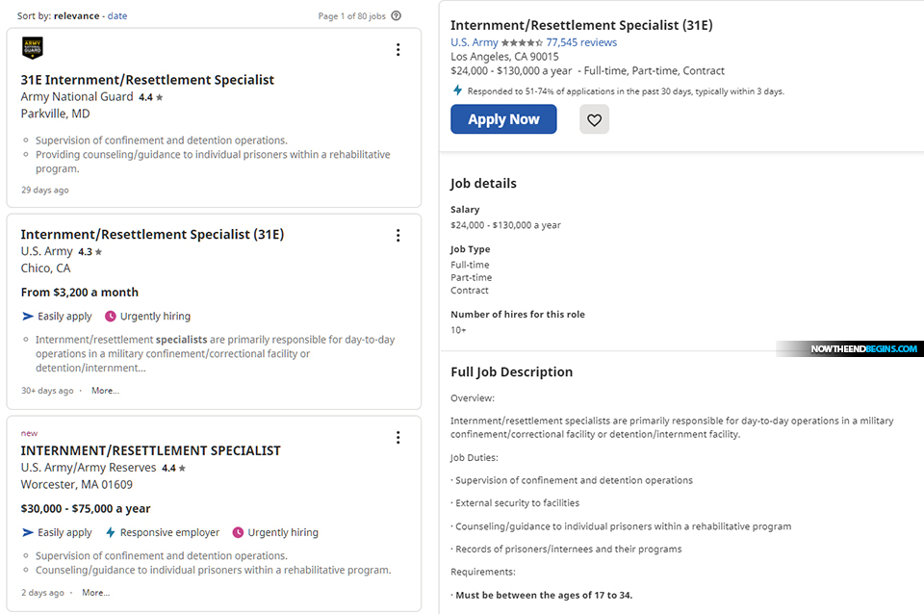924x614 pixels.
Task: Expand More on the Chico job card
Action: [x=105, y=391]
